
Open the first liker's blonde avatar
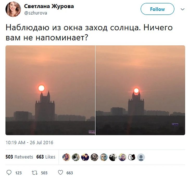66,157
